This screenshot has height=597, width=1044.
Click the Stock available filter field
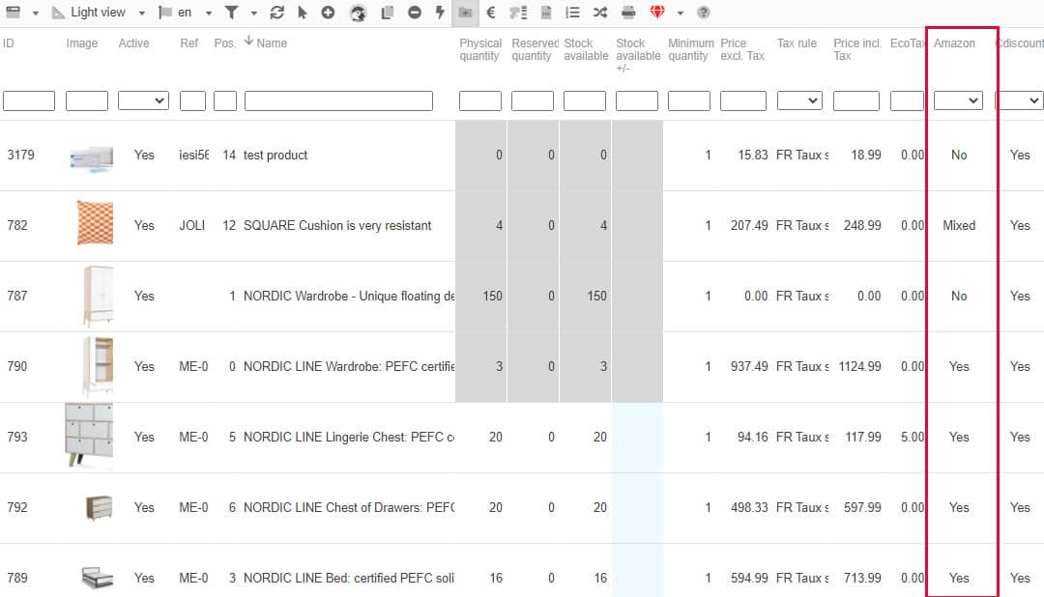(585, 100)
